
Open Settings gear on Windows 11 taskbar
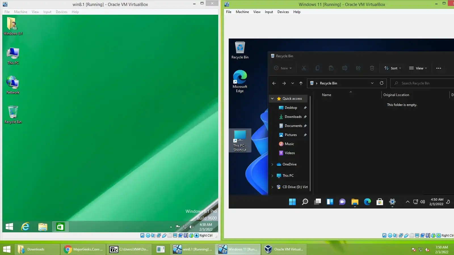[x=392, y=202]
